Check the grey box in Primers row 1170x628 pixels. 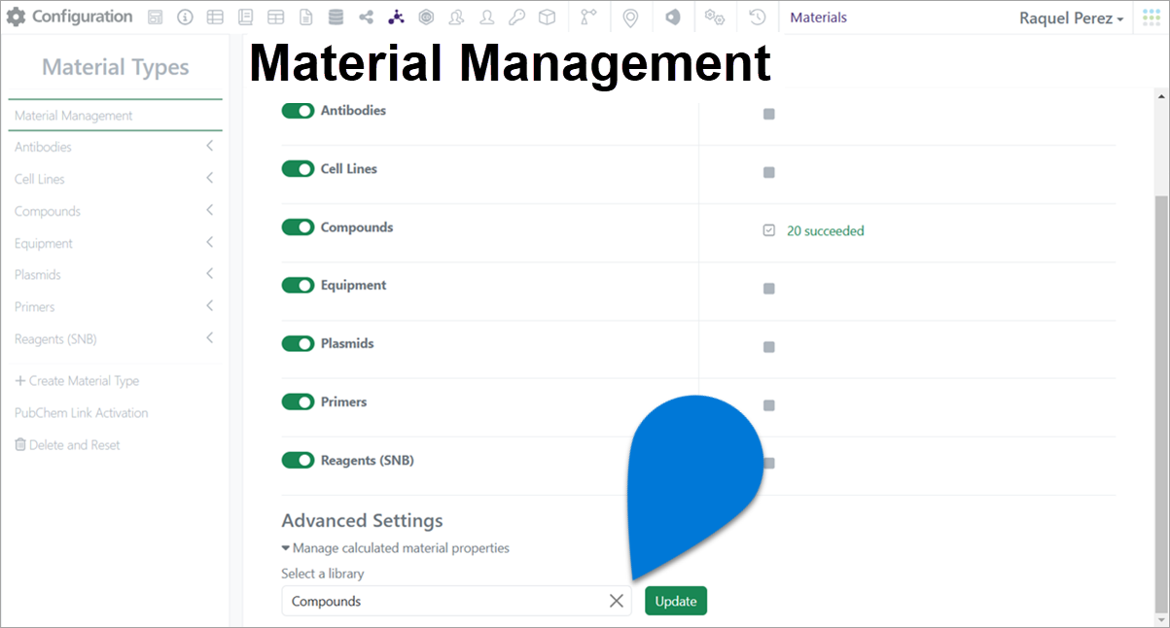[x=769, y=405]
